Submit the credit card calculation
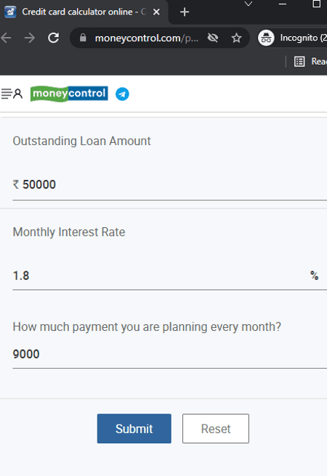Image resolution: width=327 pixels, height=476 pixels. [134, 428]
